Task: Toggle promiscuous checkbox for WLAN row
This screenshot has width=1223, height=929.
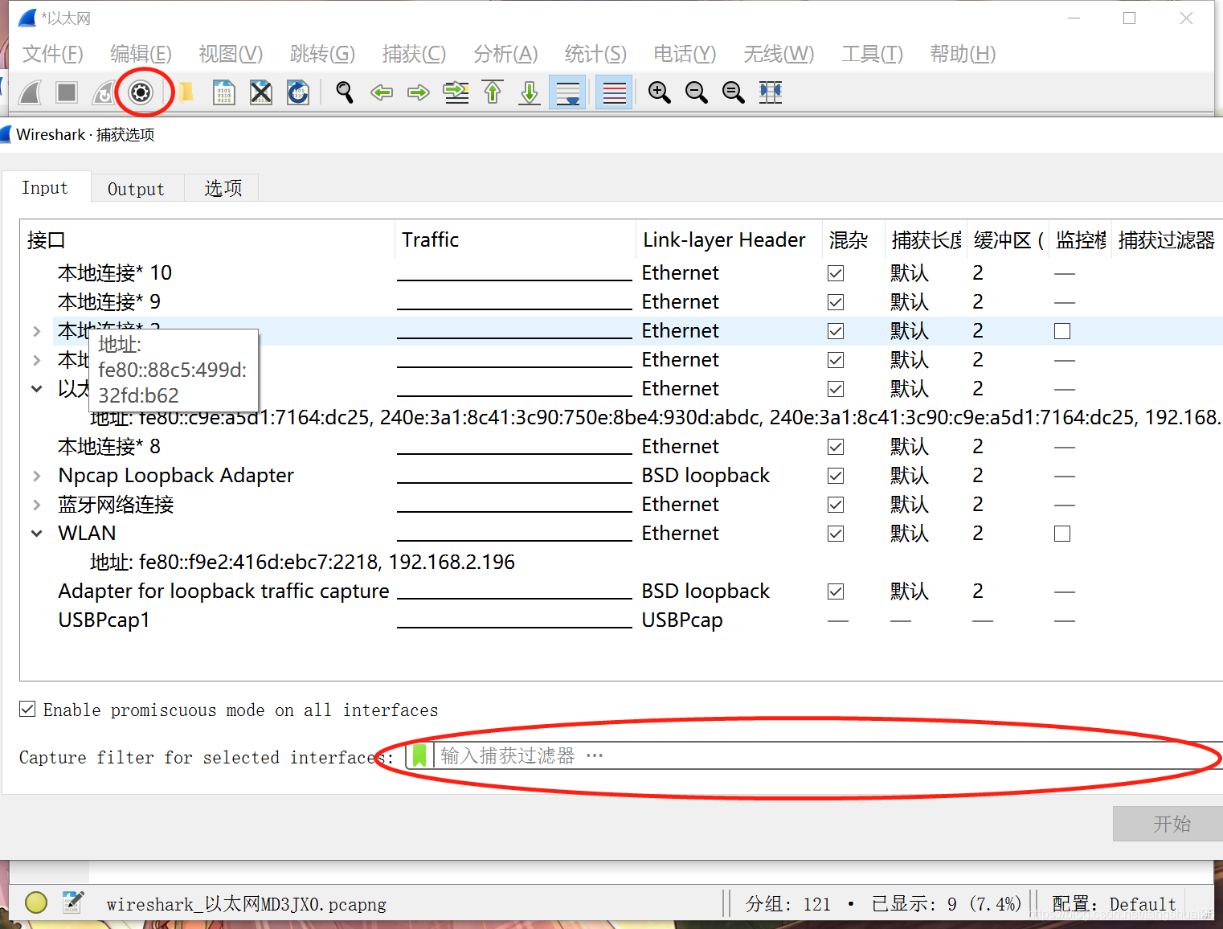Action: tap(836, 534)
